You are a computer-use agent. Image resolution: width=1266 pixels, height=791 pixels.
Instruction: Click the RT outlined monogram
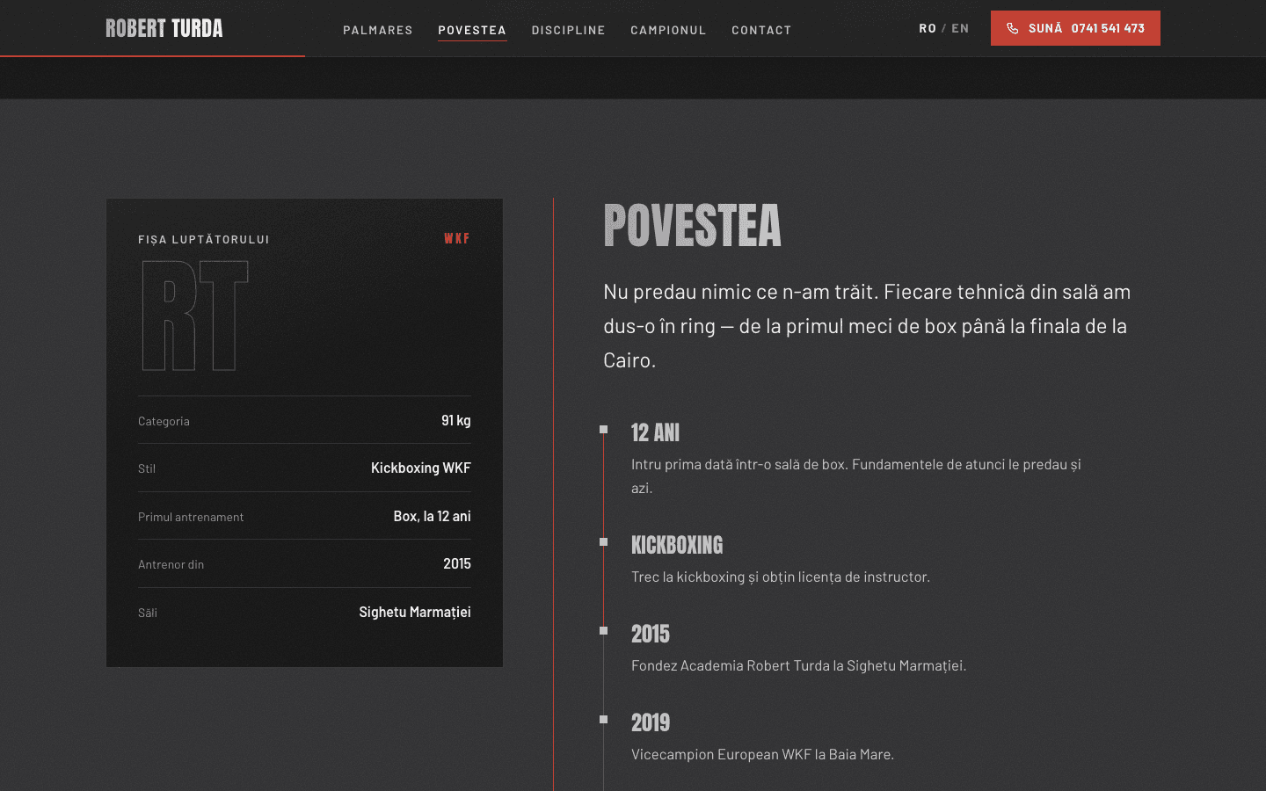click(195, 316)
